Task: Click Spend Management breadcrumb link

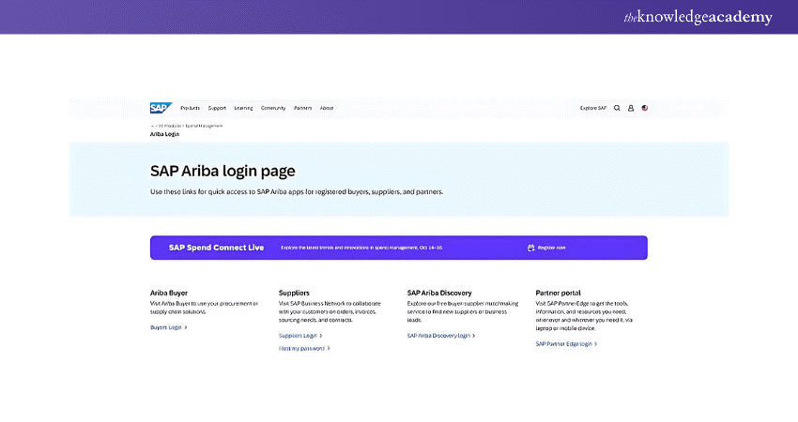Action: (204, 126)
